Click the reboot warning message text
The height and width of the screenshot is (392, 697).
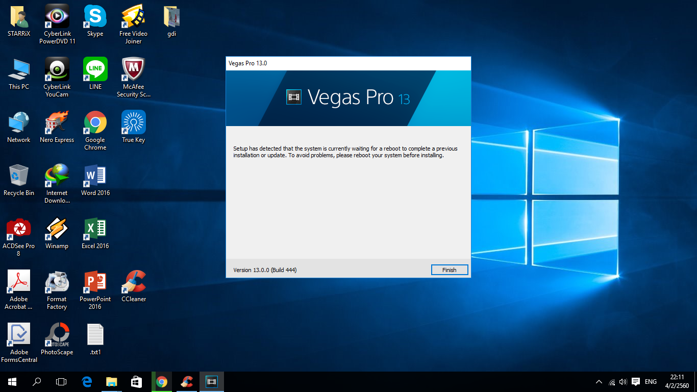tap(345, 152)
